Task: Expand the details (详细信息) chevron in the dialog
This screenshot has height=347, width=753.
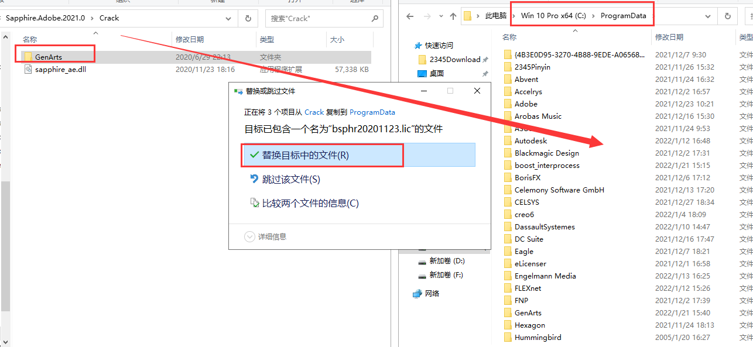Action: coord(249,236)
